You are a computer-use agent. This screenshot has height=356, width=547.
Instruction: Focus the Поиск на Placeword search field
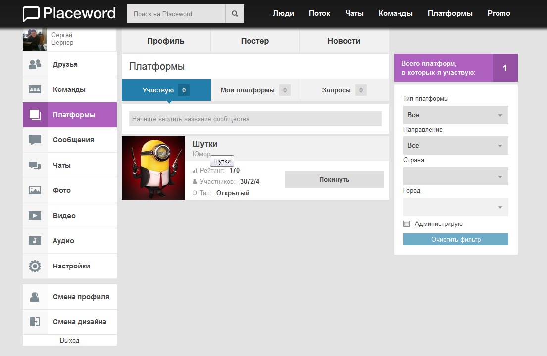(176, 13)
